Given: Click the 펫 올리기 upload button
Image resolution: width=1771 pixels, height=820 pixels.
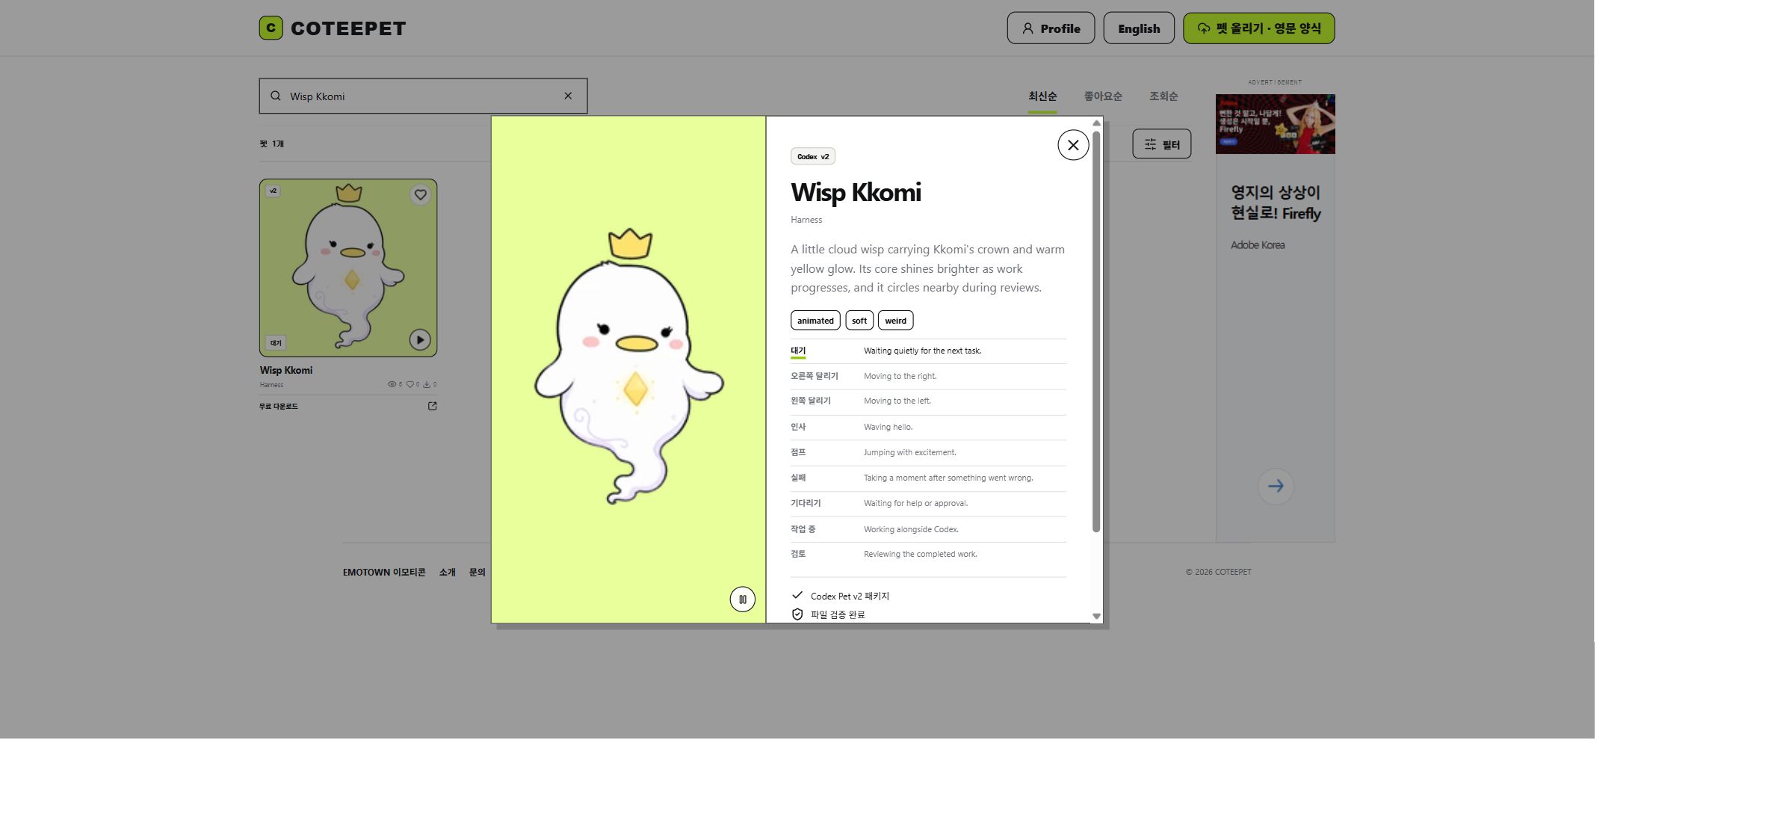Looking at the screenshot, I should click(x=1258, y=28).
